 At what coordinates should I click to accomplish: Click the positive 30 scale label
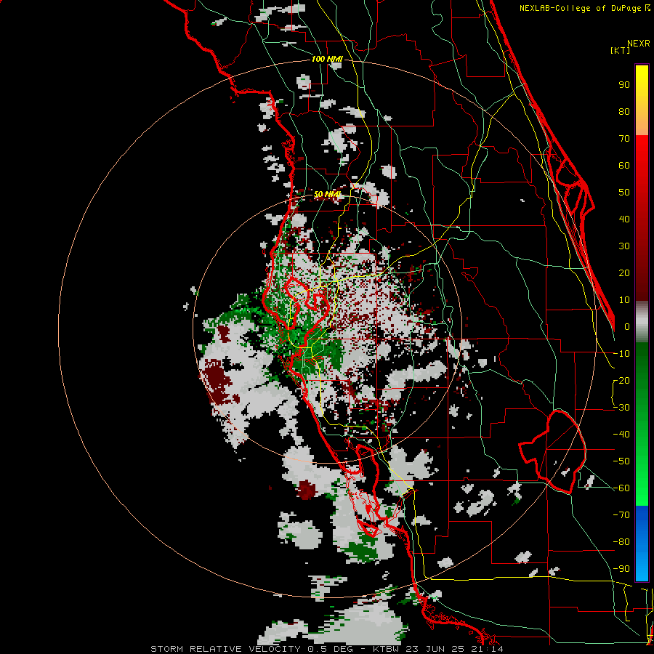[x=624, y=246]
